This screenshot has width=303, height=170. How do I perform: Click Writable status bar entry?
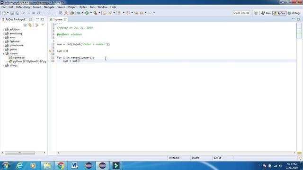pos(174,158)
